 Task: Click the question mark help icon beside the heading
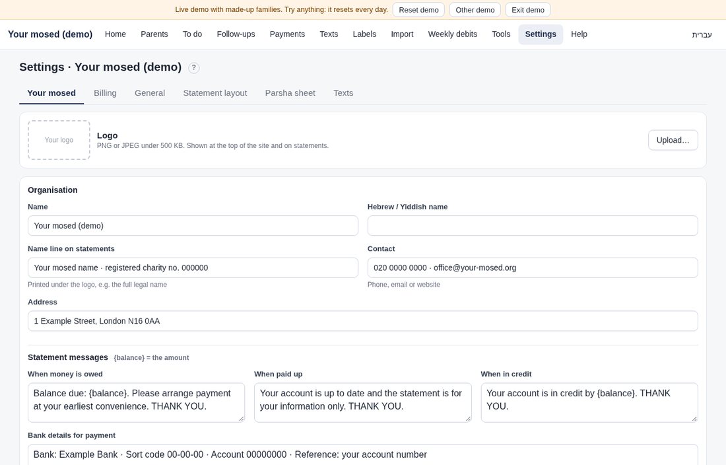coord(193,67)
